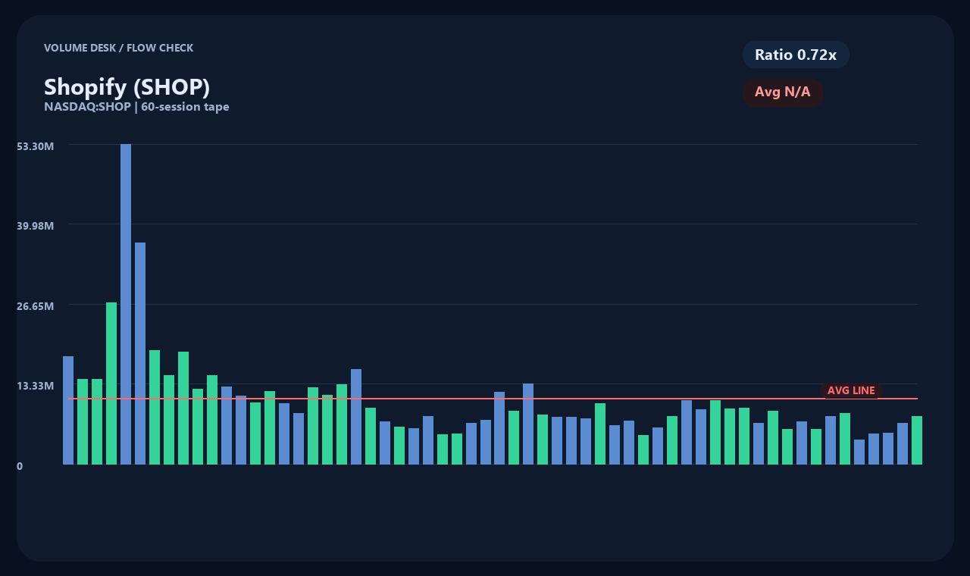Select the tallest blue volume bar

pyautogui.click(x=126, y=304)
